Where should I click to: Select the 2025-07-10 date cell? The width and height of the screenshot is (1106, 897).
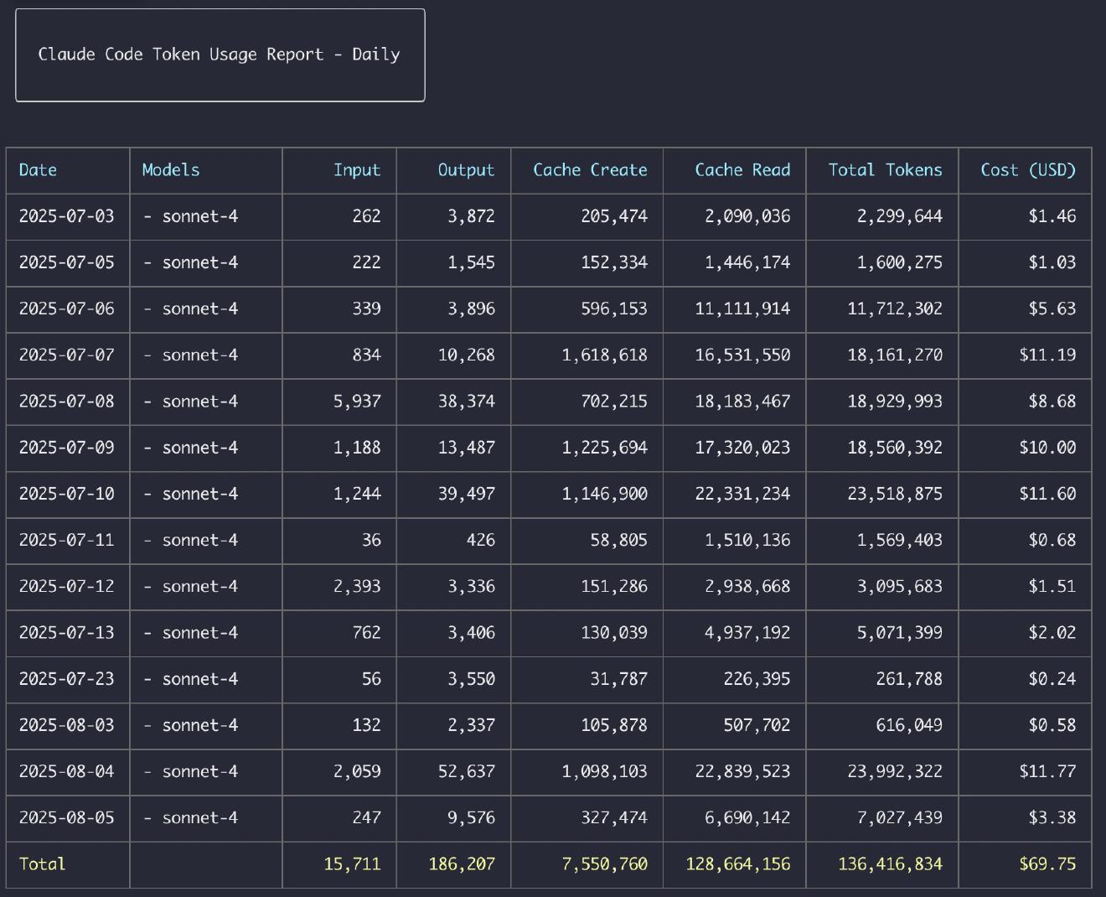(x=66, y=494)
